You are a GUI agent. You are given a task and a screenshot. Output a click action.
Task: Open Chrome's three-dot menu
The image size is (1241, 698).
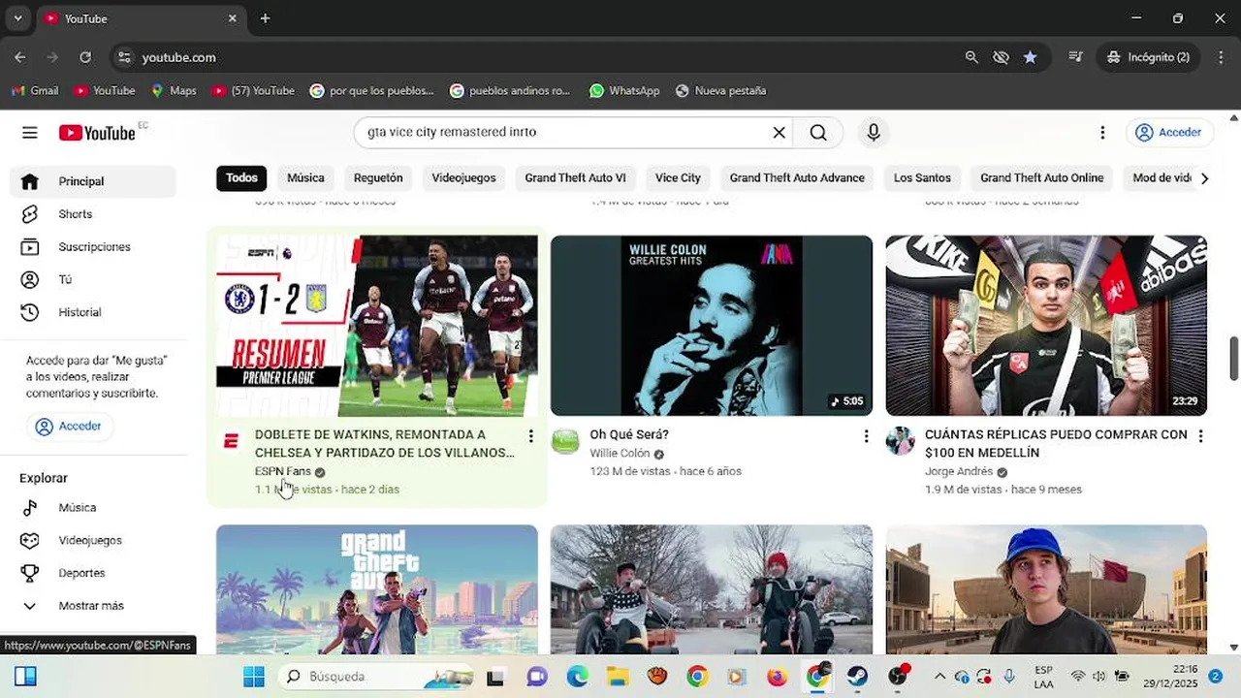point(1221,57)
